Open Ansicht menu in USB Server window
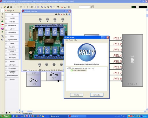Viewport: 148px width, 118px height. coord(71,40)
